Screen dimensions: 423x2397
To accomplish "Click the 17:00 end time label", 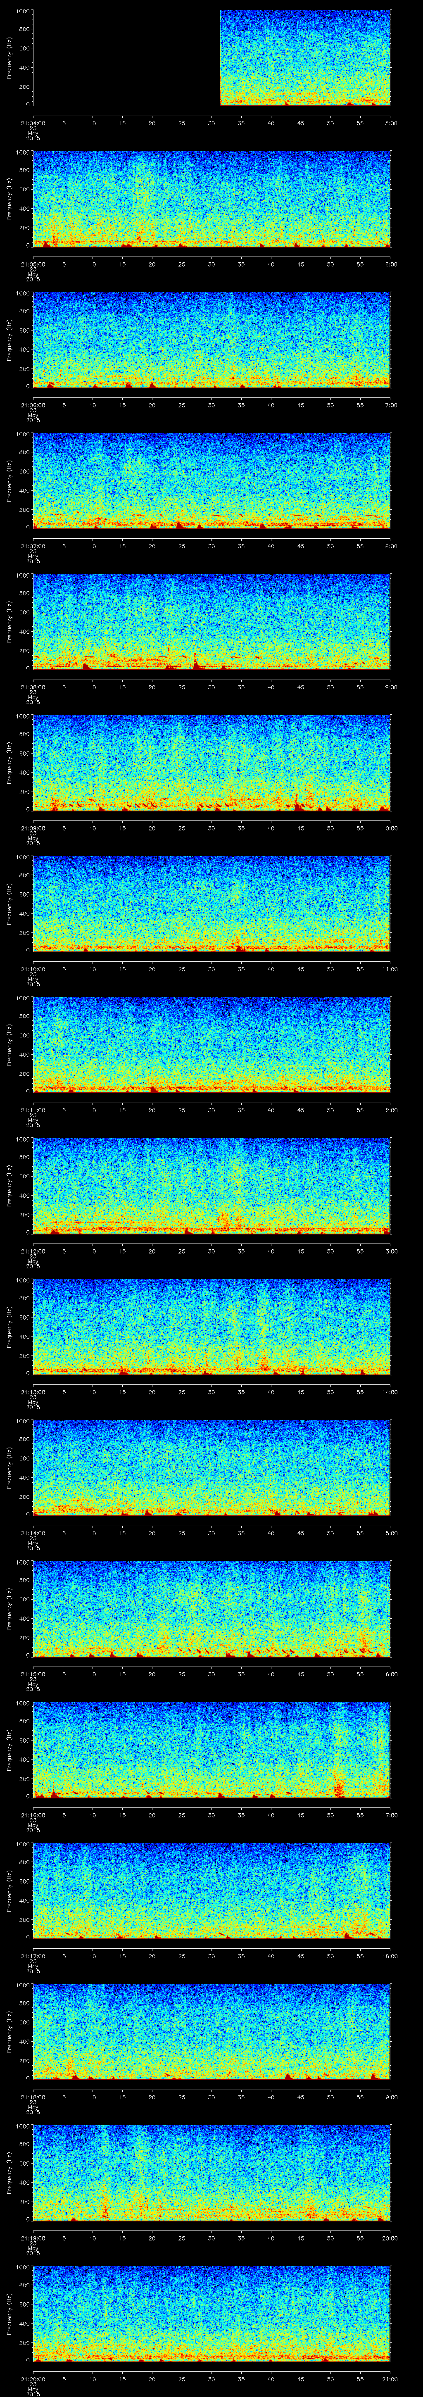I will click(391, 1814).
